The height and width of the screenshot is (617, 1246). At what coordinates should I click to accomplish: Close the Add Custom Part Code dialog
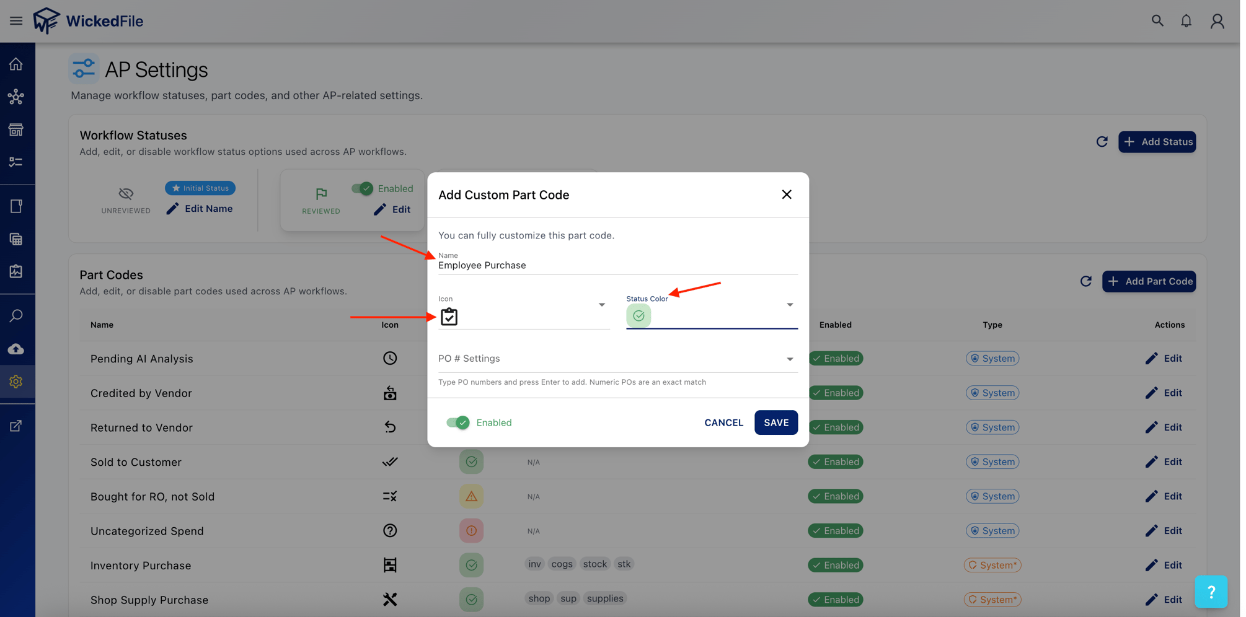click(x=787, y=195)
